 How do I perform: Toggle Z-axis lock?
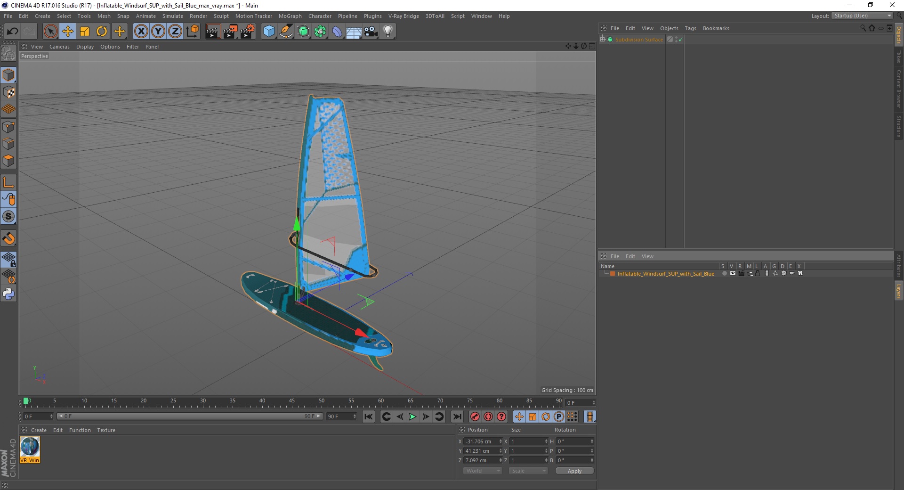click(175, 32)
